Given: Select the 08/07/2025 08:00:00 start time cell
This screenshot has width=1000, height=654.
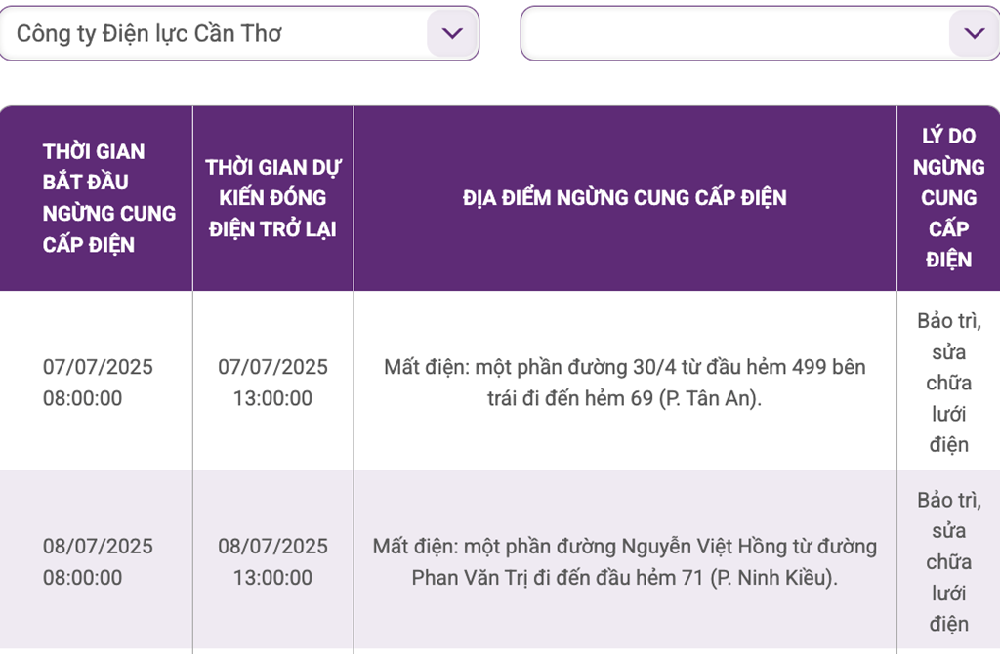Looking at the screenshot, I should click(x=98, y=561).
